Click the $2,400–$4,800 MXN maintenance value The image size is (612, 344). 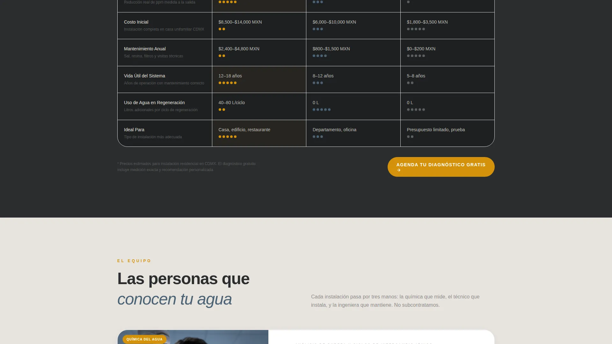(239, 49)
